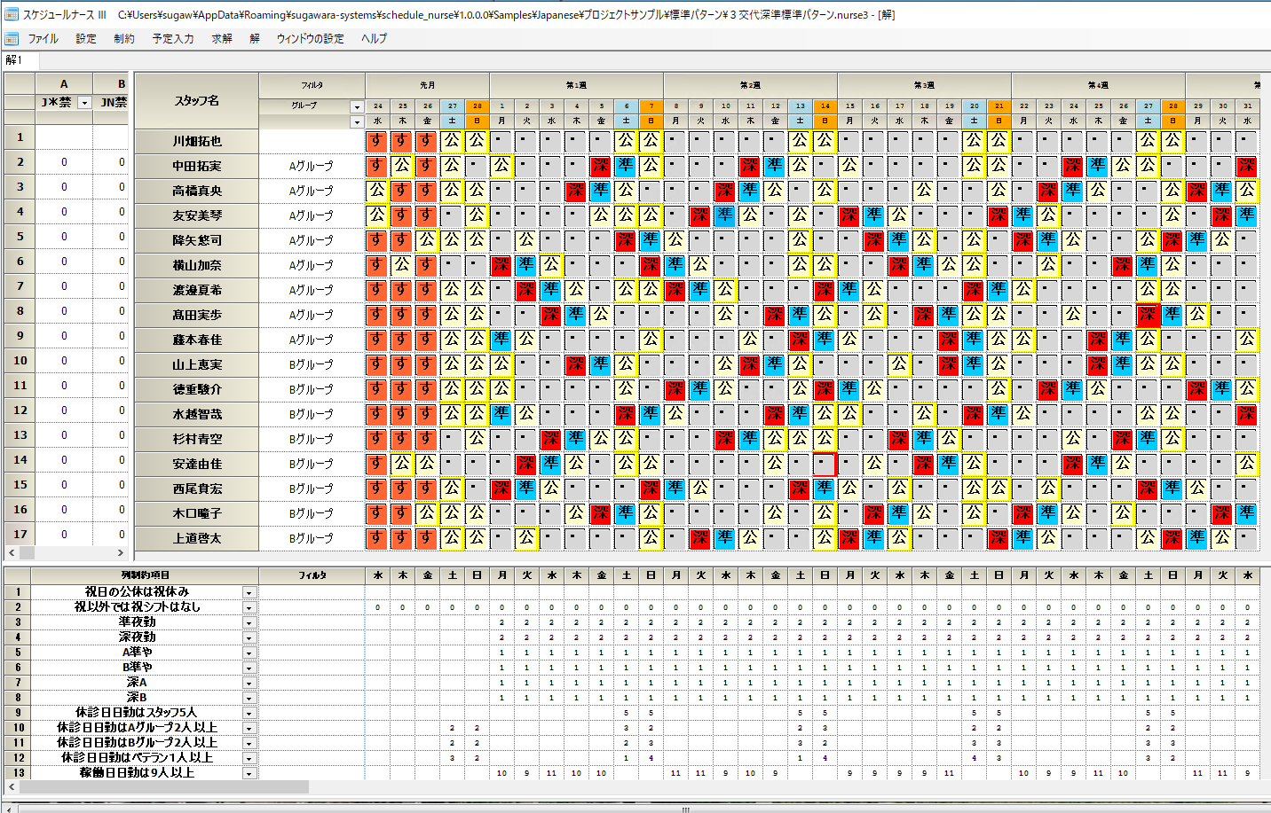Open dropdown for 準夜勤 constraint row
This screenshot has height=813, width=1271.
click(249, 622)
